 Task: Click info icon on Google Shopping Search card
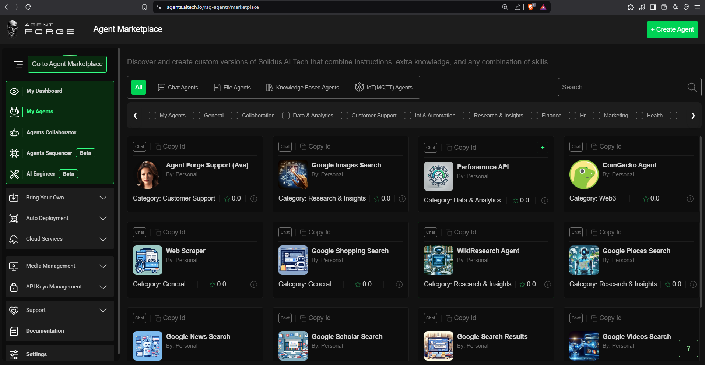pos(399,284)
